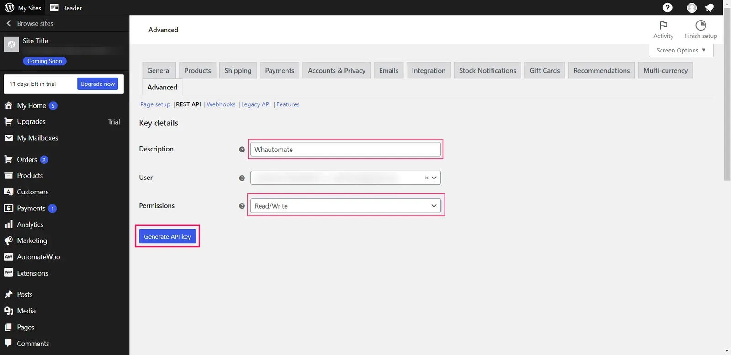Open Customers in the sidebar

[32, 192]
